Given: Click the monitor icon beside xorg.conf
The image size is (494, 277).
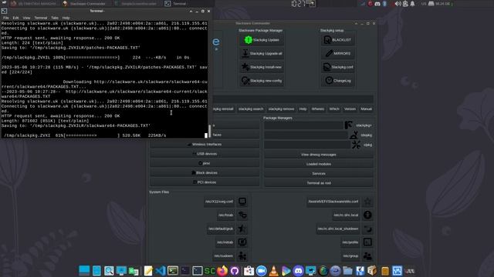Looking at the screenshot, I should tap(242, 202).
